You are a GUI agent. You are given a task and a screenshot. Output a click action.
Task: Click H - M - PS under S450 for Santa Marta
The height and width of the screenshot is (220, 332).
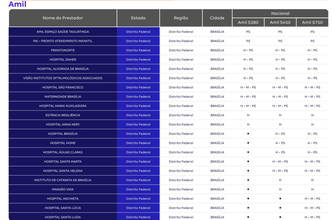click(x=280, y=162)
